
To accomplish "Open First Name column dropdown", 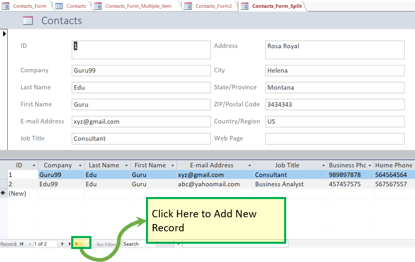I will pyautogui.click(x=172, y=166).
